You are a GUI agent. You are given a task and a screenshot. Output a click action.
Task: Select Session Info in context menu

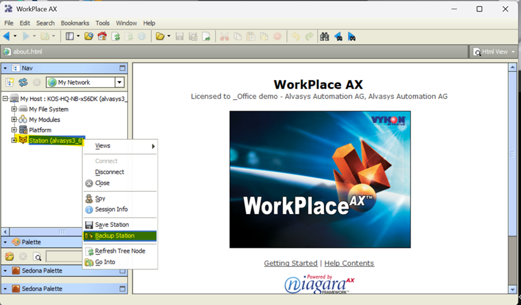[120, 209]
